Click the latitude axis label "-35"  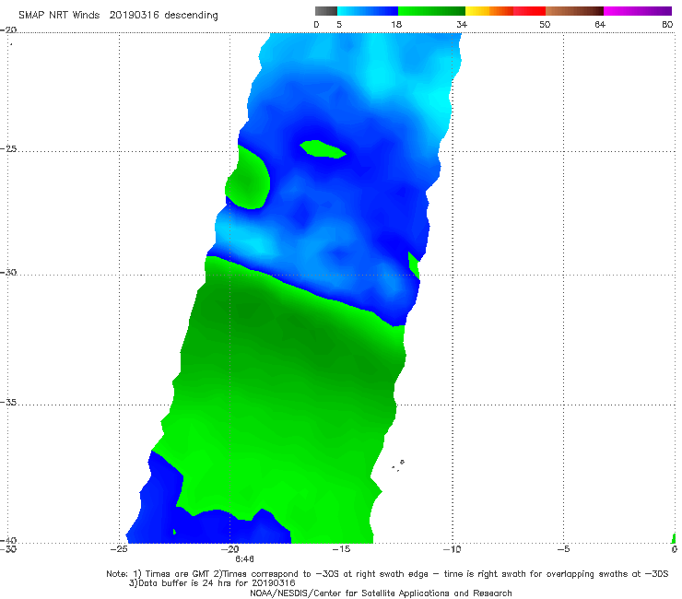click(x=8, y=403)
